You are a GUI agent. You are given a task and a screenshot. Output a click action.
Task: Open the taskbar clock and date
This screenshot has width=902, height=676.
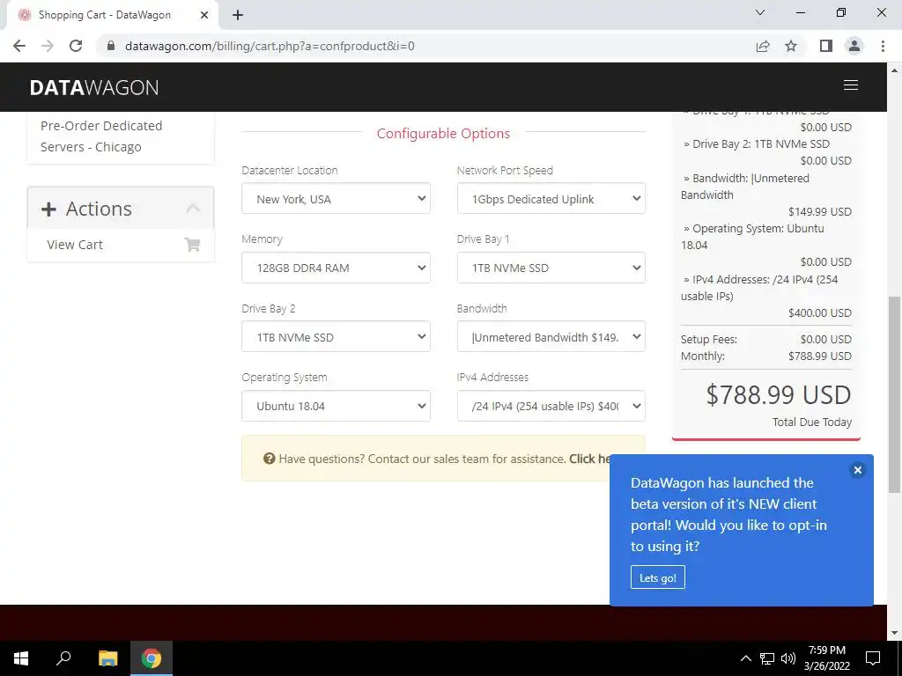pos(826,658)
